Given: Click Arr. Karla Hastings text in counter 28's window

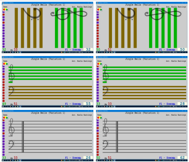Looking at the screenshot, I should pyautogui.click(x=176, y=61).
